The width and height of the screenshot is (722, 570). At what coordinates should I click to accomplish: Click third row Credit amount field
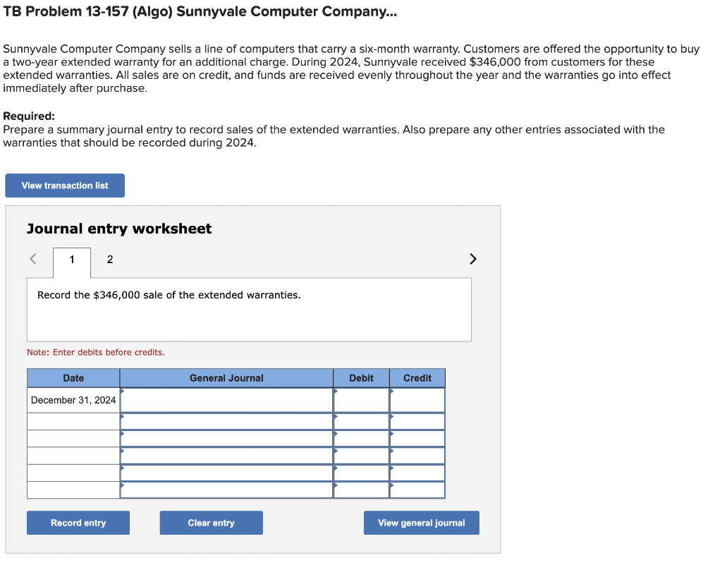coord(417,438)
